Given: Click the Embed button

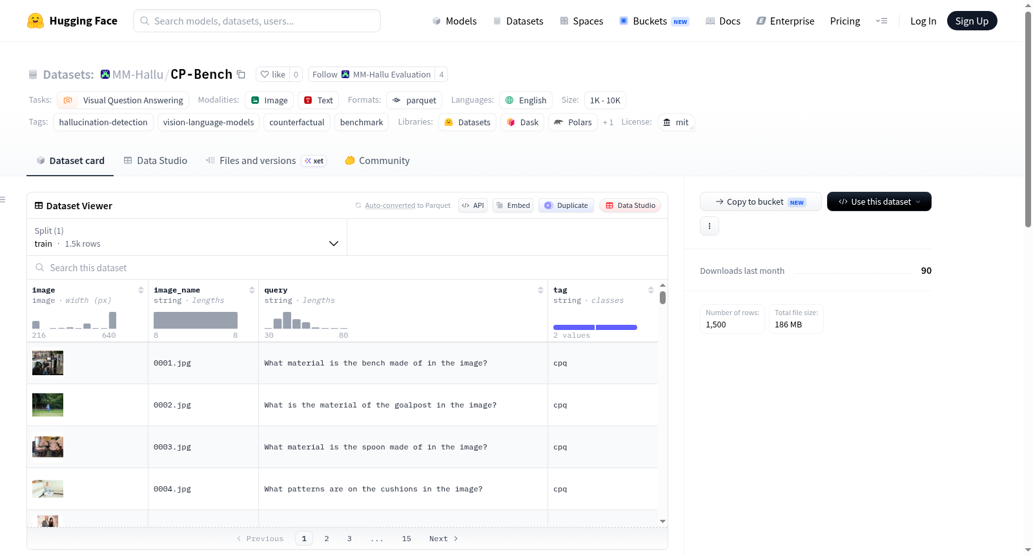Looking at the screenshot, I should coord(513,205).
